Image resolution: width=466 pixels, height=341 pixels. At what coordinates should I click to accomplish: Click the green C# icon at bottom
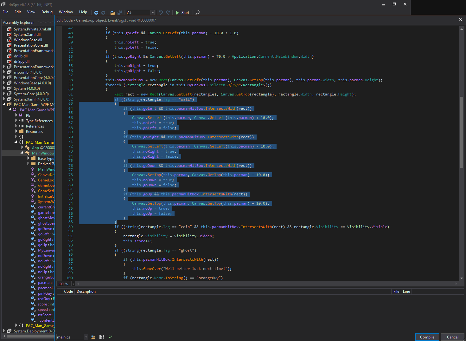[x=110, y=337]
